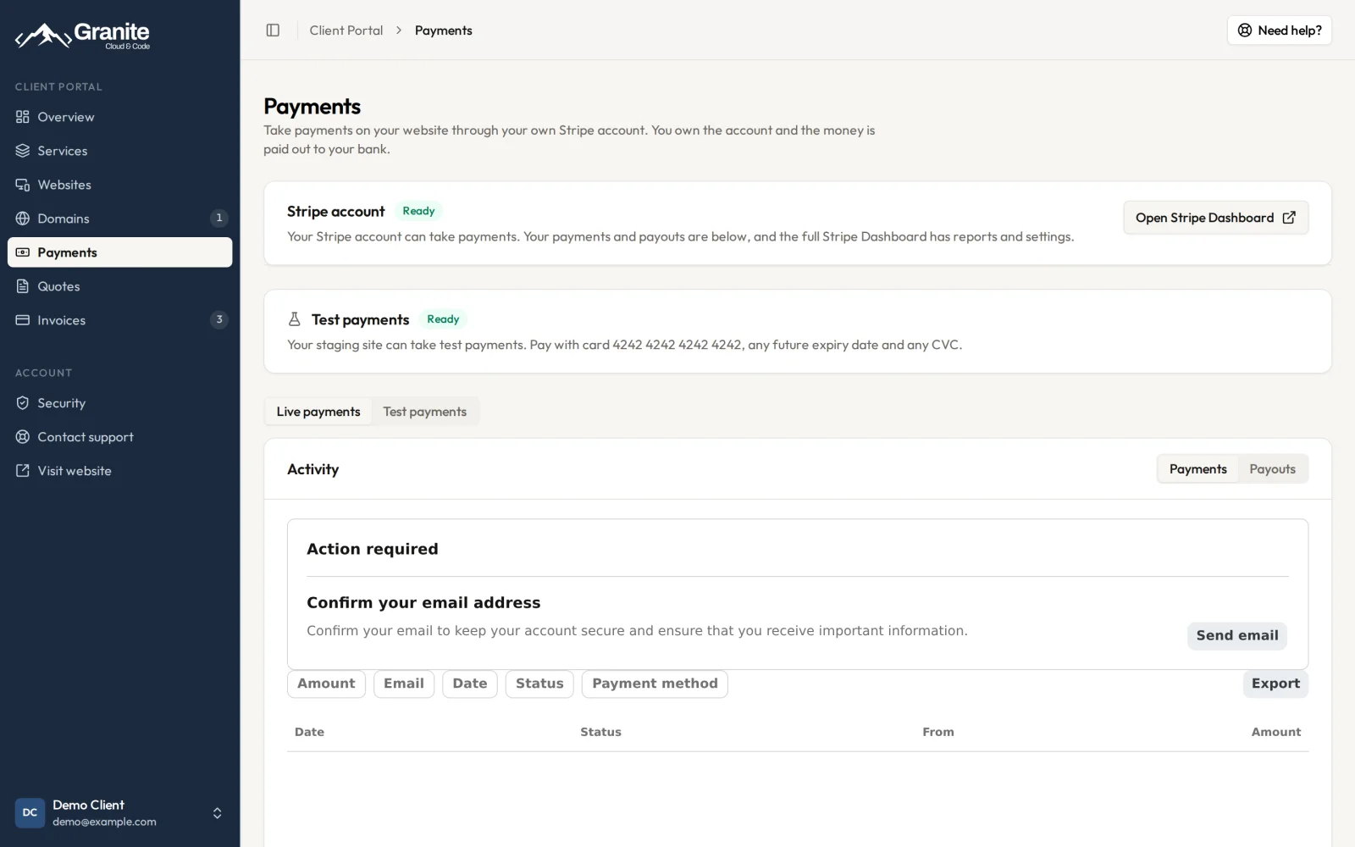Screen dimensions: 1355x847
Task: Click the Export button
Action: pos(1275,684)
